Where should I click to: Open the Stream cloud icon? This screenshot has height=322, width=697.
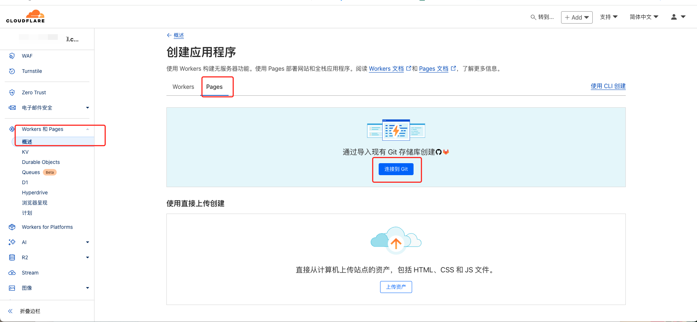coord(12,273)
